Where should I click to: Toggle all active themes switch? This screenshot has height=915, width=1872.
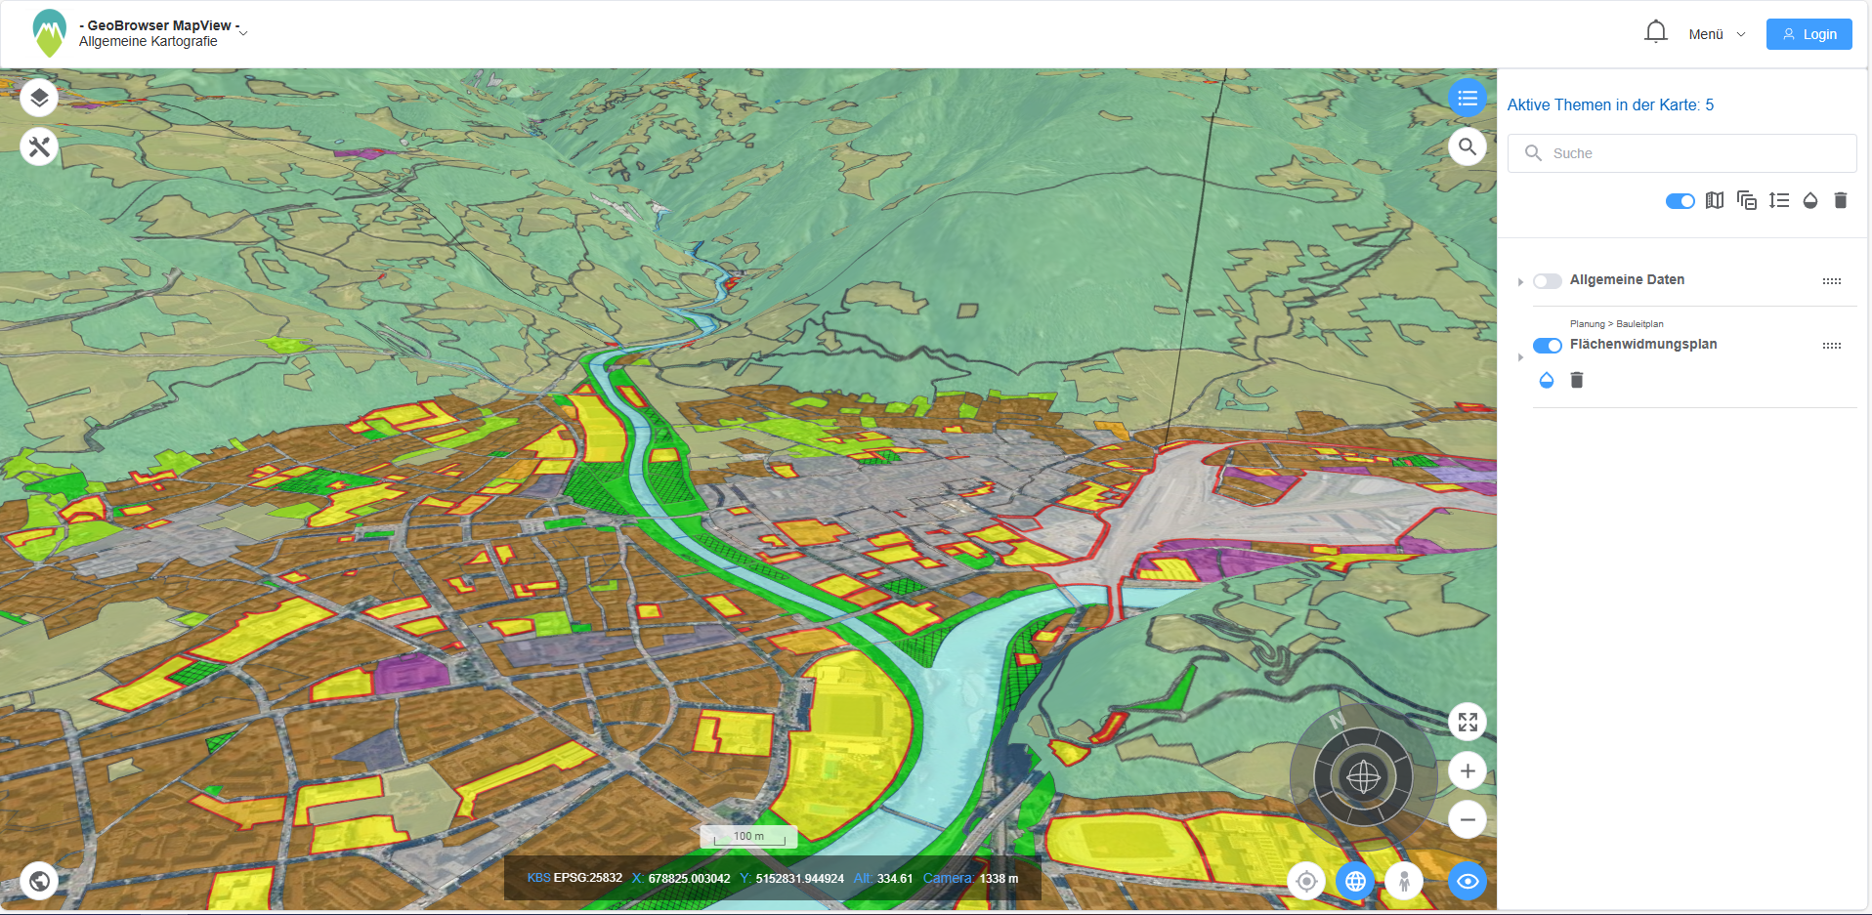1680,201
